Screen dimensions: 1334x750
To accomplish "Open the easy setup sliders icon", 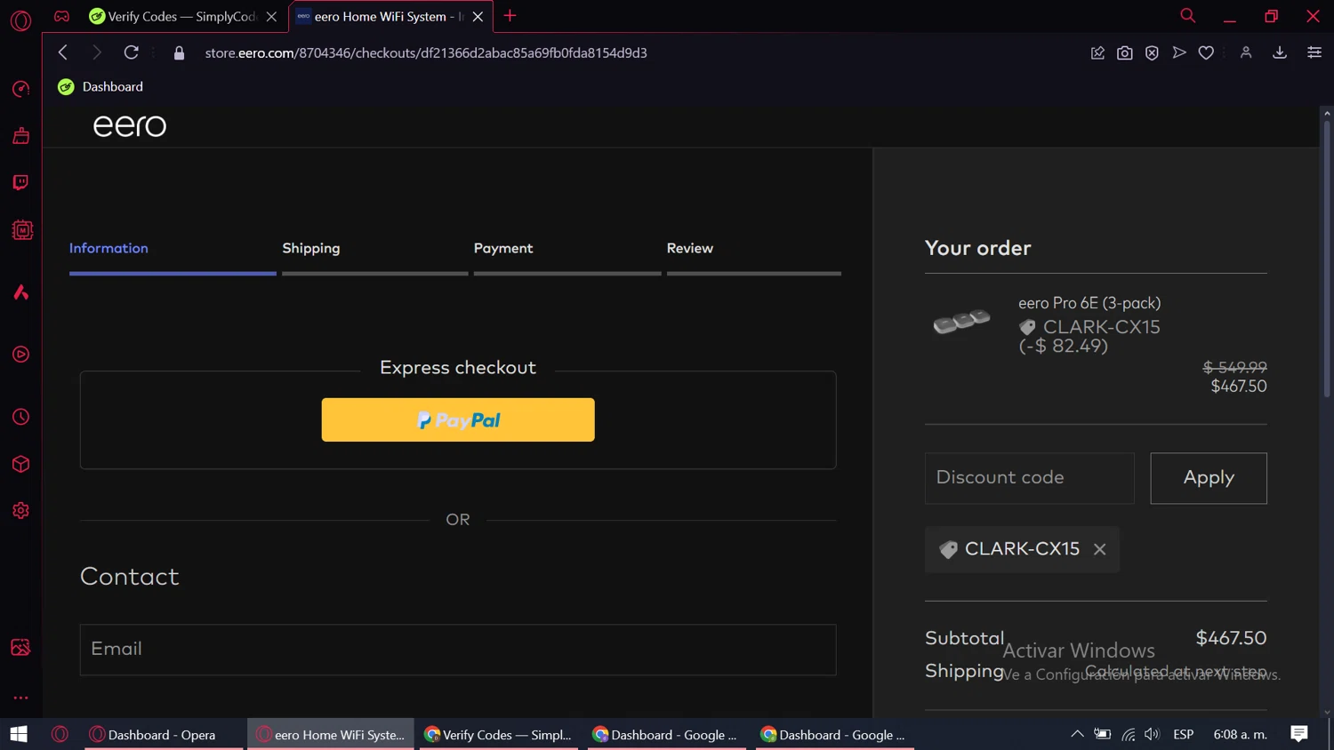I will point(1314,53).
